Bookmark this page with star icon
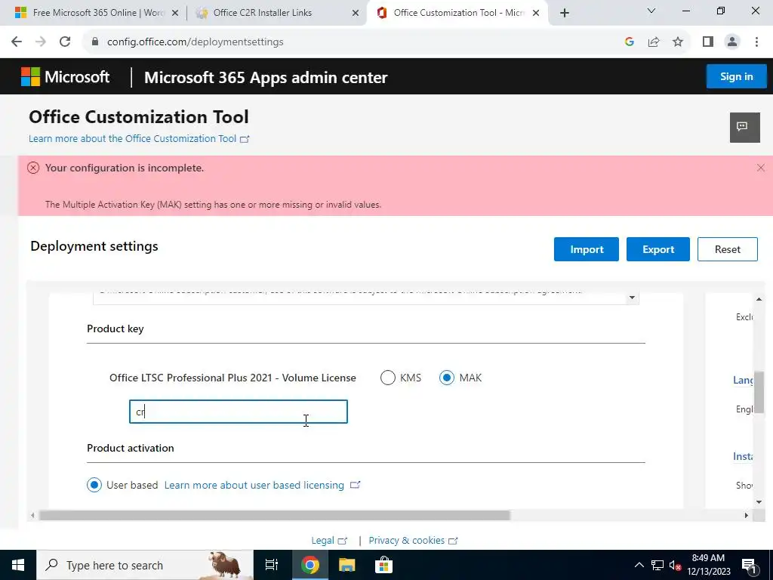The width and height of the screenshot is (773, 580). point(678,42)
